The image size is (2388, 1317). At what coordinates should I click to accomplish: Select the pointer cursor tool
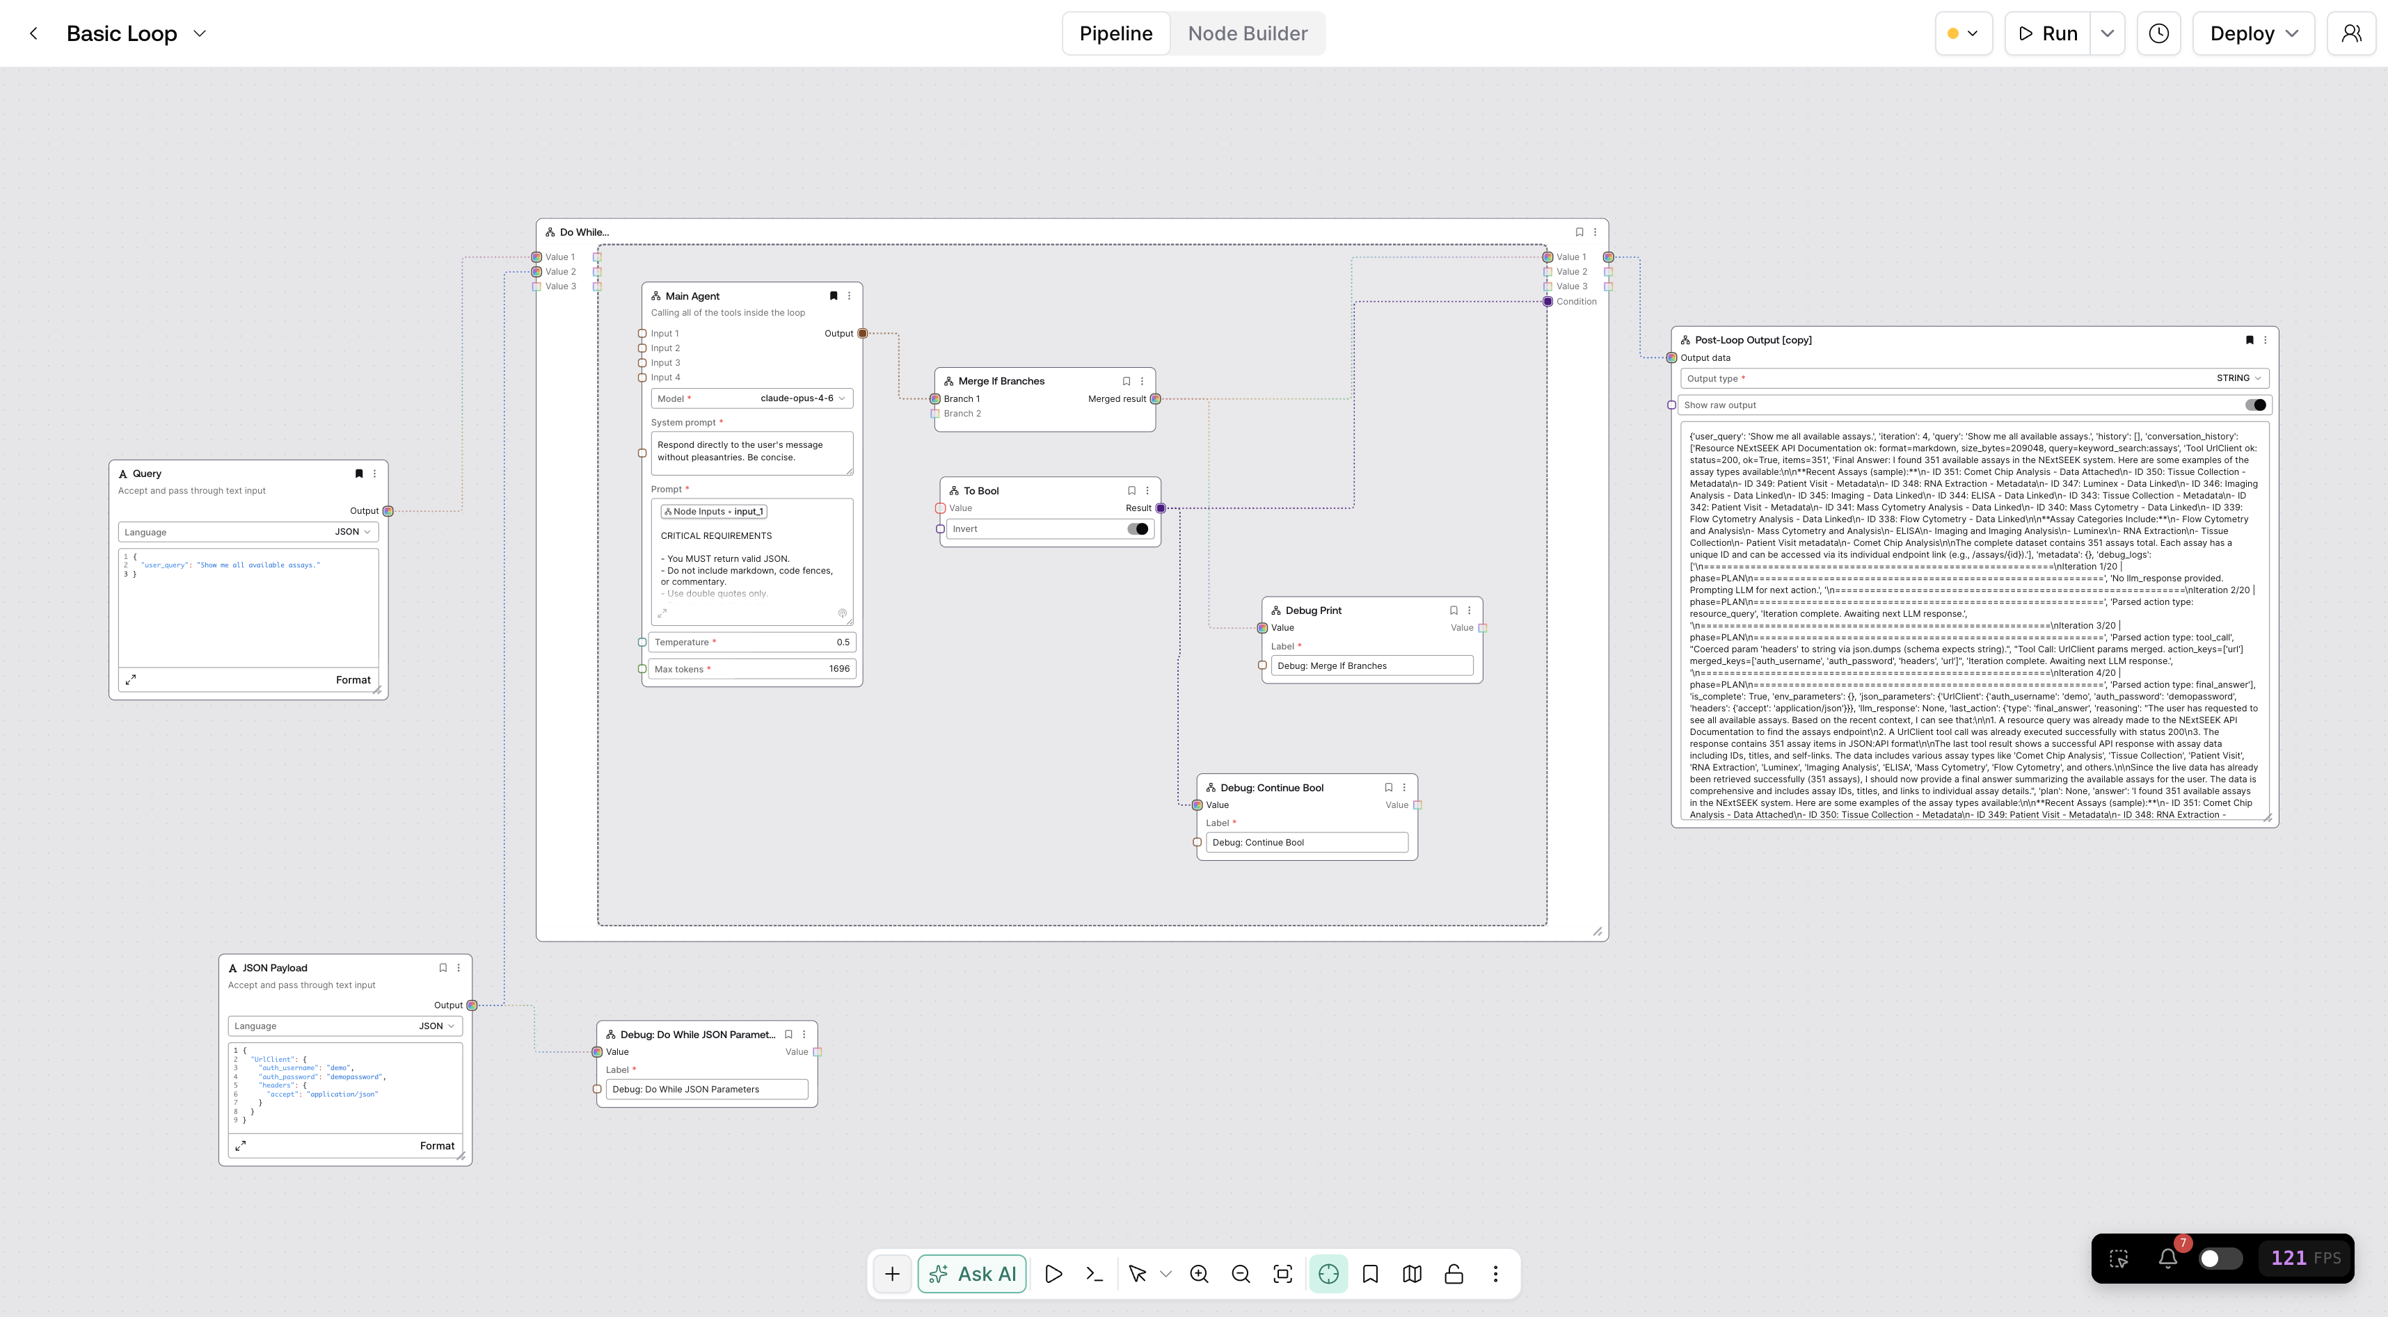coord(1138,1273)
